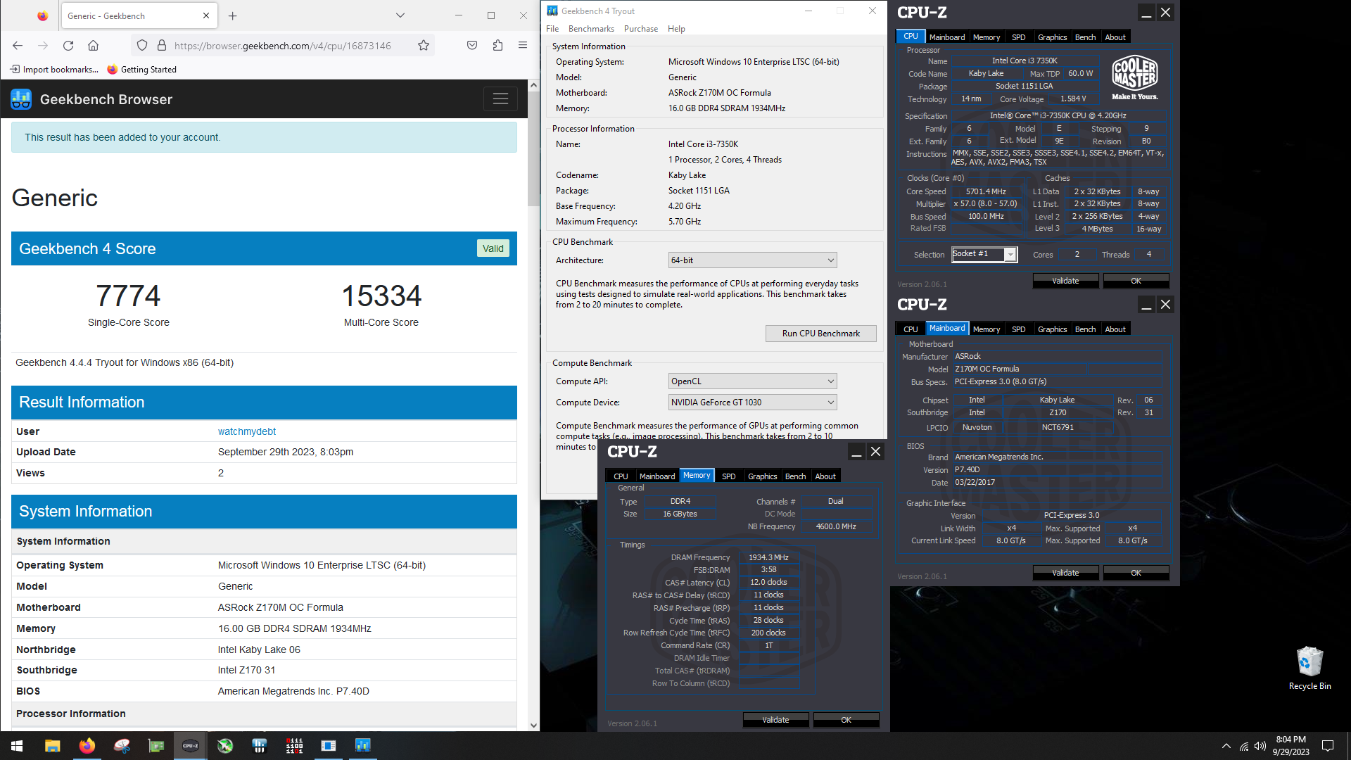The width and height of the screenshot is (1351, 760).
Task: Open the notification center icon
Action: tap(1328, 746)
